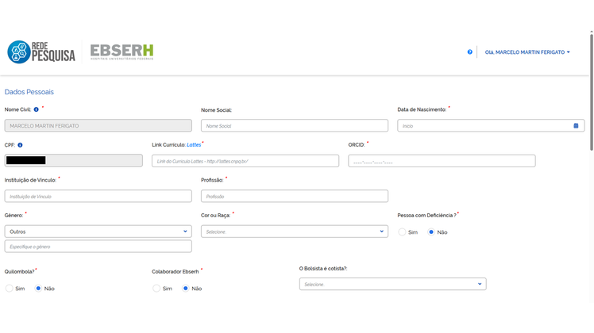Select Não for Pessoa com Deficiência
Screen dimensions: 594x333
coord(431,232)
